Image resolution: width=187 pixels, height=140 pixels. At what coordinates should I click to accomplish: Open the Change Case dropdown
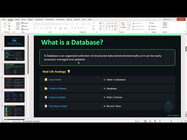56,28
